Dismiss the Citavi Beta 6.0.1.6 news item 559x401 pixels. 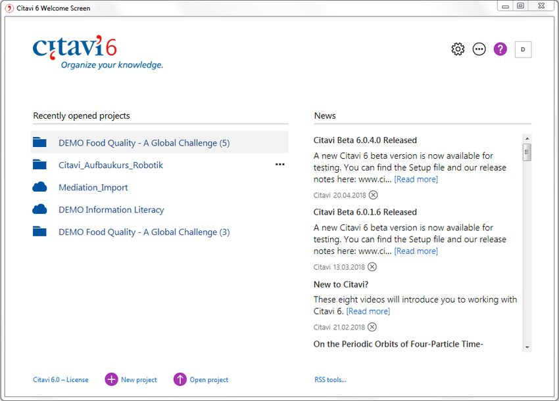coord(372,267)
